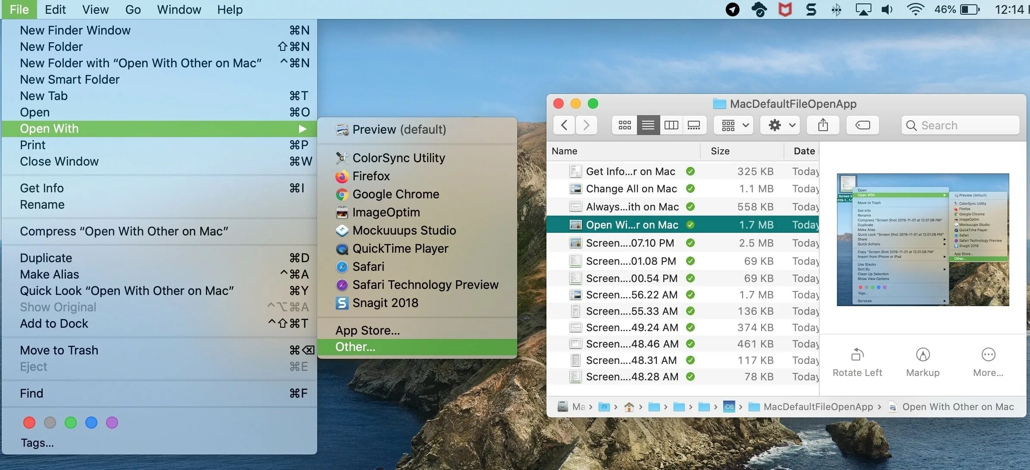Screen dimensions: 1030x470
Task: Select file row "Change All on Mac"
Action: pos(683,189)
